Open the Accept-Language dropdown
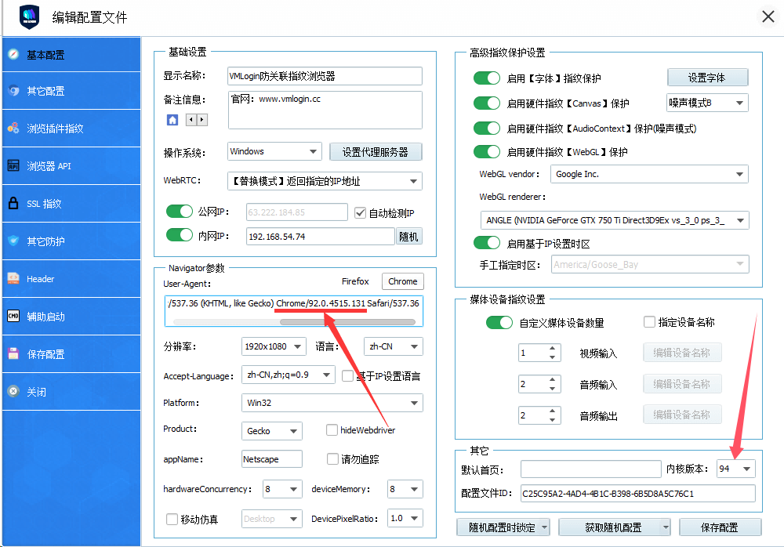 click(x=288, y=375)
